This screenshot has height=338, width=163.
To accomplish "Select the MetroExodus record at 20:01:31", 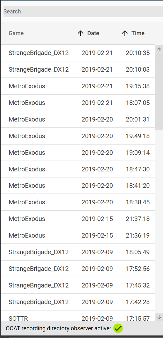I will click(x=78, y=119).
